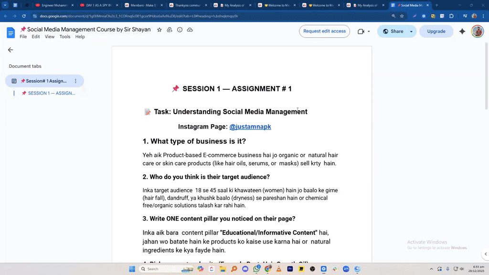Viewport: 489px width, 275px height.
Task: Open document details via the info icon
Action: (180, 30)
